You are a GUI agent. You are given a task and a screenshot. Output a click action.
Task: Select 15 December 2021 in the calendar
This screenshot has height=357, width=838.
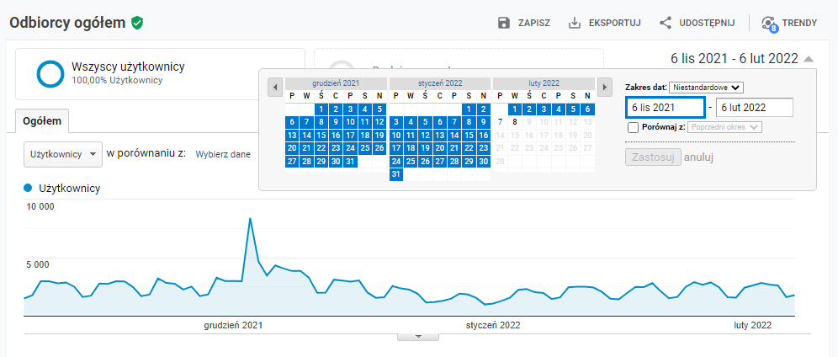click(x=321, y=136)
